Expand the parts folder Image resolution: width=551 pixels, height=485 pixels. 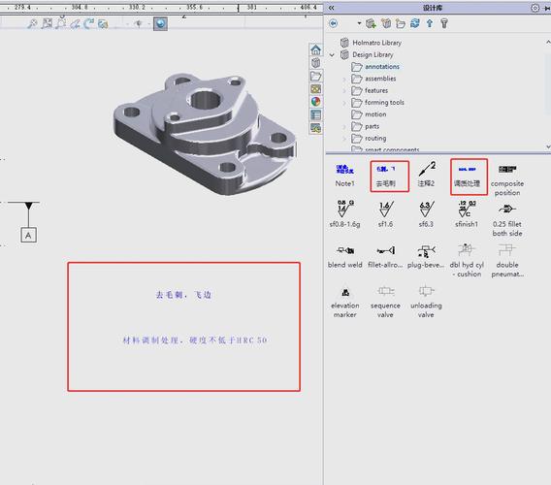(x=344, y=127)
